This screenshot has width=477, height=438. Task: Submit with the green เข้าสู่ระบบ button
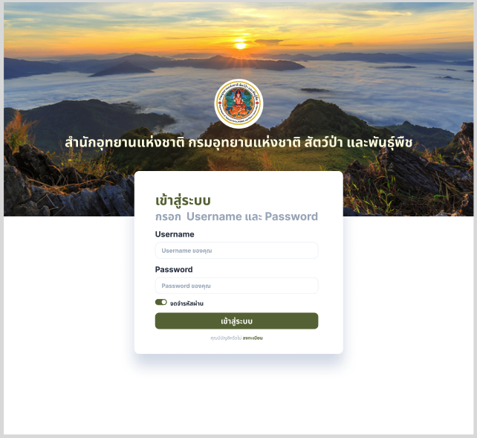[237, 321]
